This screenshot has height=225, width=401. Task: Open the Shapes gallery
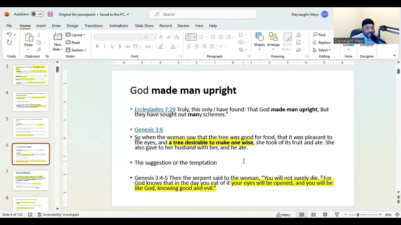coord(259,41)
